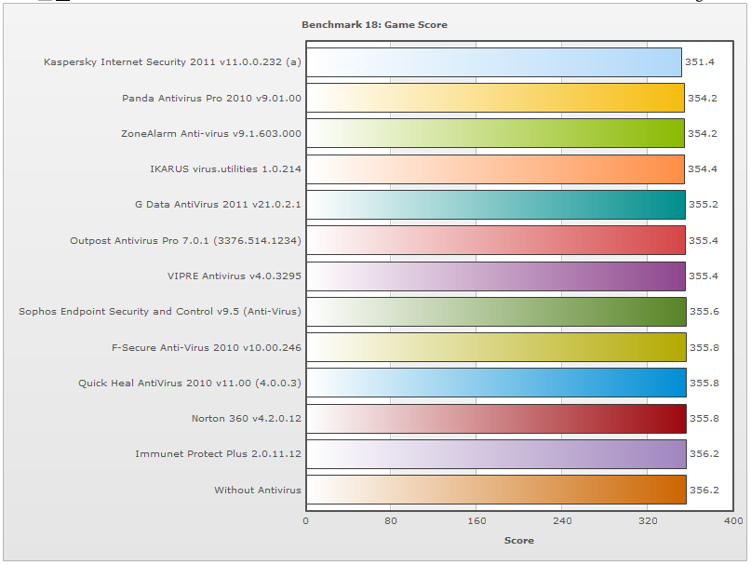Click the 356.2 value next to Without Antivirus

[x=704, y=491]
